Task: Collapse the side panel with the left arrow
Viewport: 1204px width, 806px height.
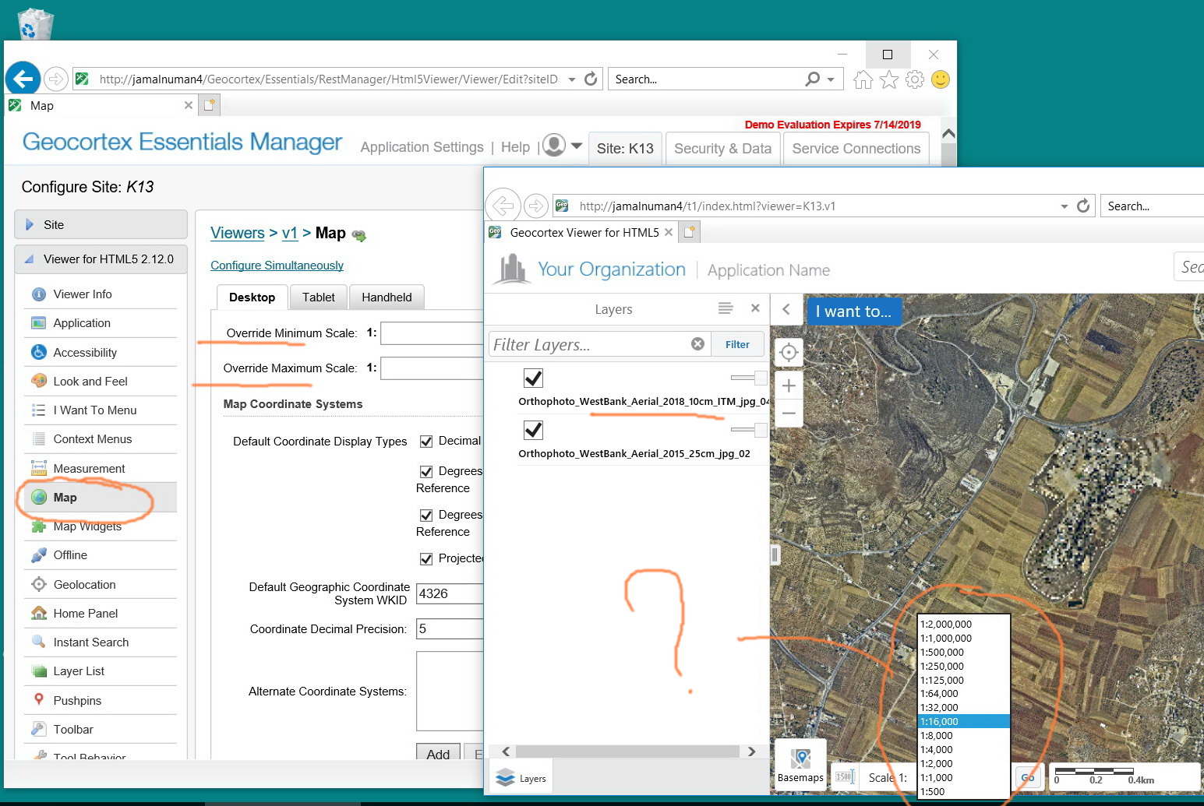Action: pyautogui.click(x=786, y=310)
